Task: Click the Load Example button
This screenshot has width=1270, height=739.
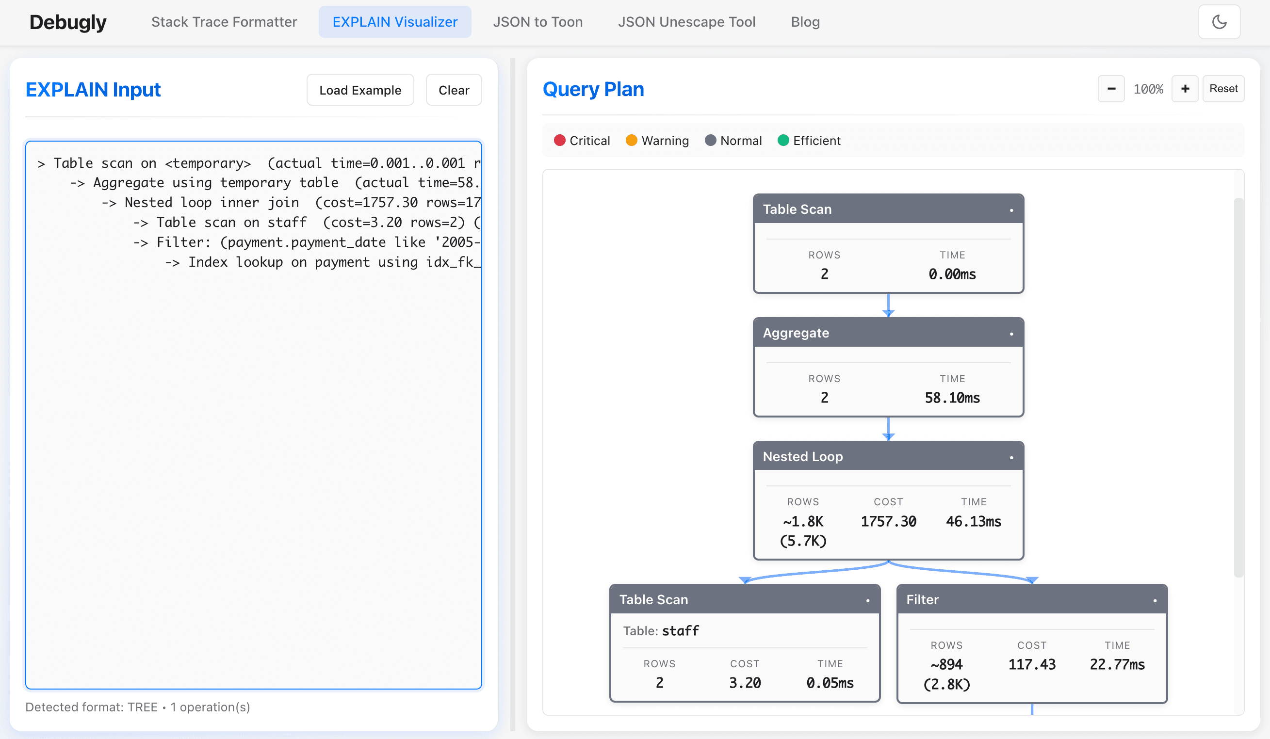Action: [360, 90]
